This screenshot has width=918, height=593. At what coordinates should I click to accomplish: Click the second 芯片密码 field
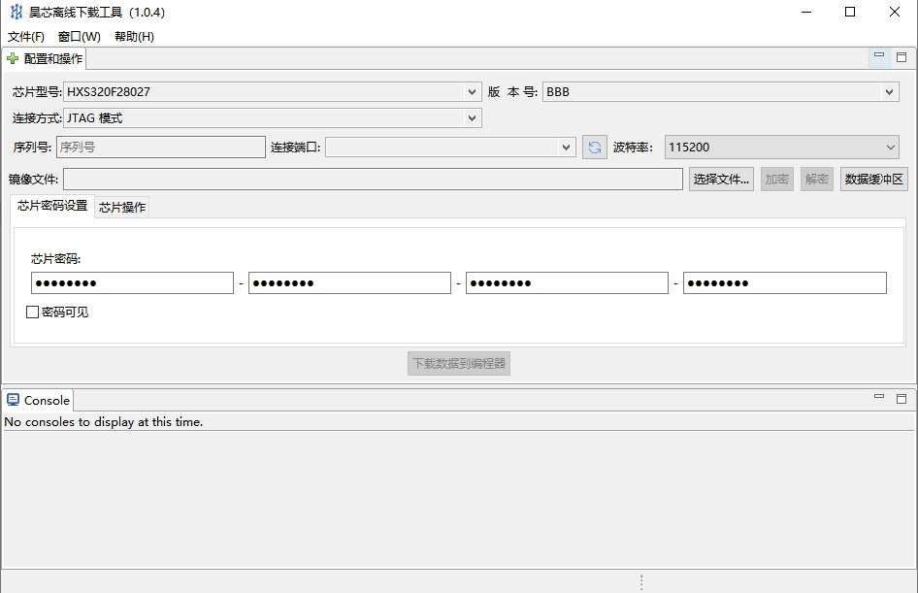pyautogui.click(x=349, y=282)
